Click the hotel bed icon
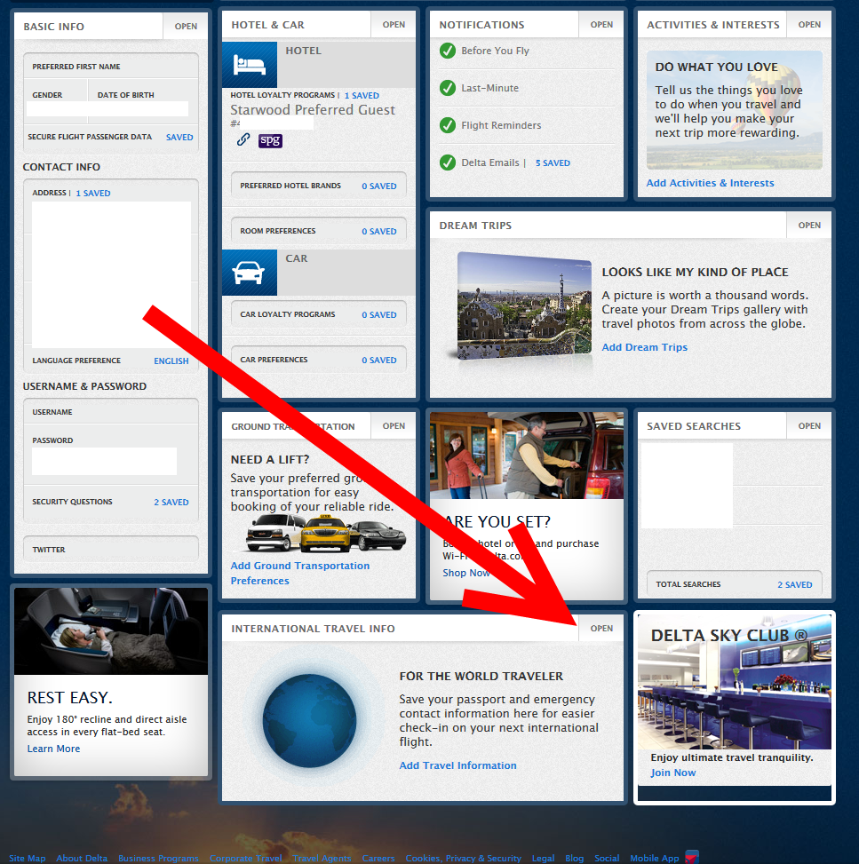Viewport: 859px width, 864px height. pyautogui.click(x=249, y=65)
